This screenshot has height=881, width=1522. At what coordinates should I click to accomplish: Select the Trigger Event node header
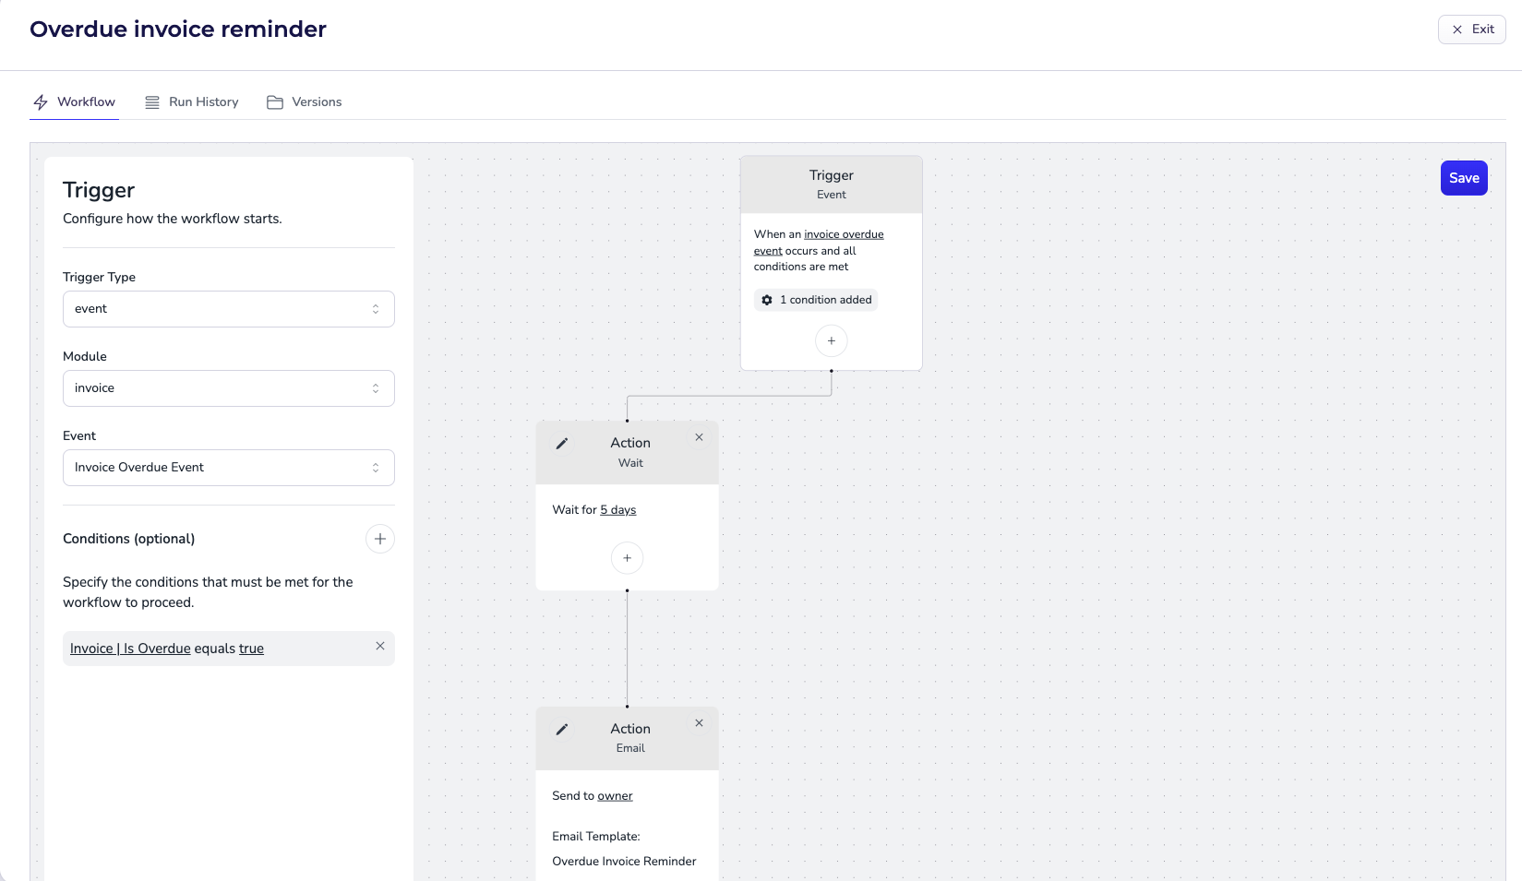coord(831,185)
